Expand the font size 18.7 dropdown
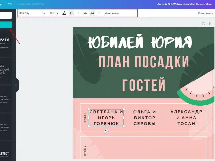 [x=54, y=13]
